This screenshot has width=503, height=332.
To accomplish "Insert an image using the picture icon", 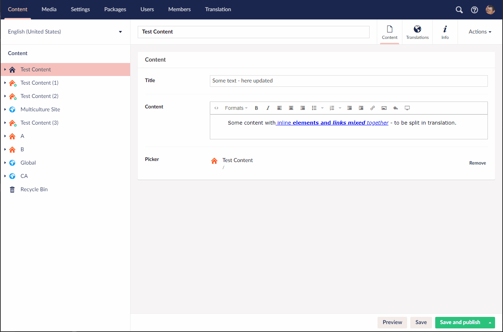I will click(384, 108).
